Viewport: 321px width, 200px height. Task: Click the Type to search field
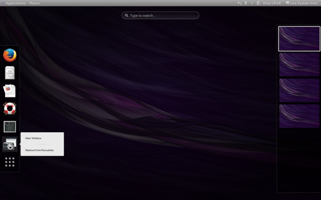click(160, 16)
